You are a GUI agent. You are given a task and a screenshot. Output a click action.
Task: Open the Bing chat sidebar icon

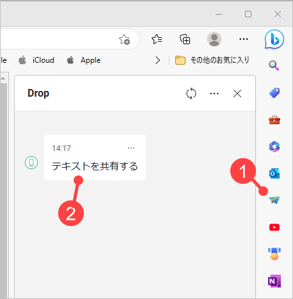click(x=274, y=39)
